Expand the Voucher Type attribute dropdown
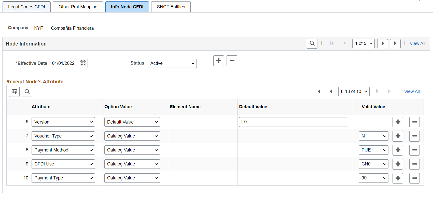The image size is (433, 198). pyautogui.click(x=63, y=136)
